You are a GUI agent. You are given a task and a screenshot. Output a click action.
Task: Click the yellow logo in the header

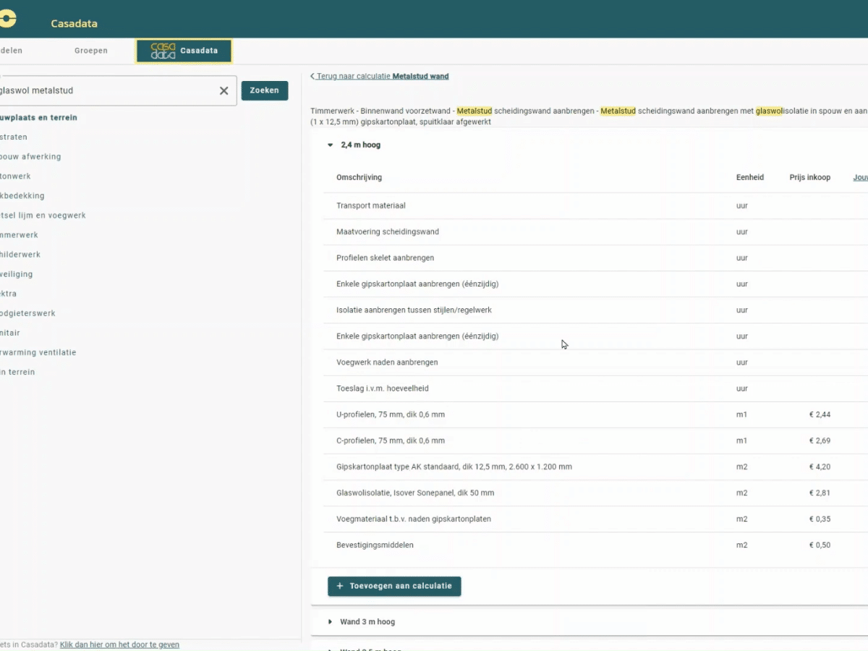click(x=7, y=19)
